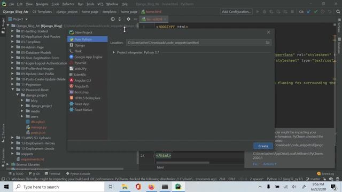Image resolution: width=342 pixels, height=192 pixels.
Task: Open Office from the taskbar
Action: pyautogui.click(x=138, y=187)
